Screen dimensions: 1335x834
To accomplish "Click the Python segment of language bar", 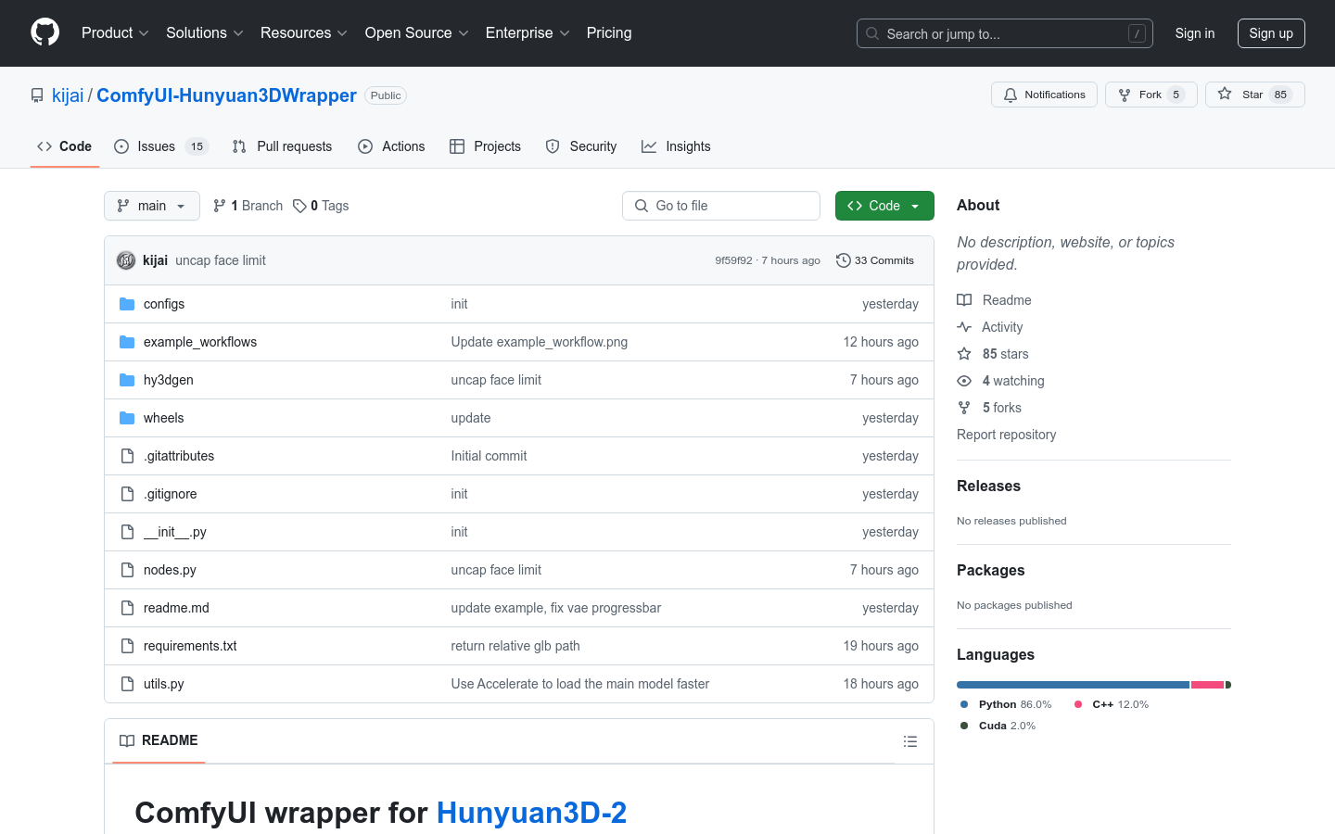I will pos(1073,685).
